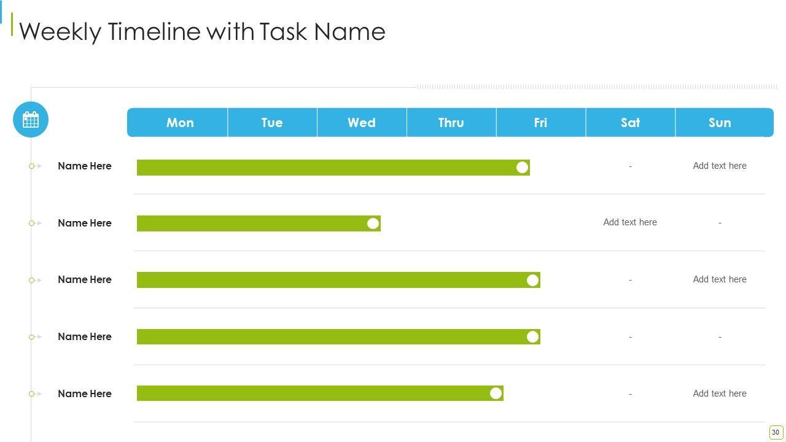
Task: Click the slide title Weekly Timeline with Task Name
Action: tap(202, 31)
